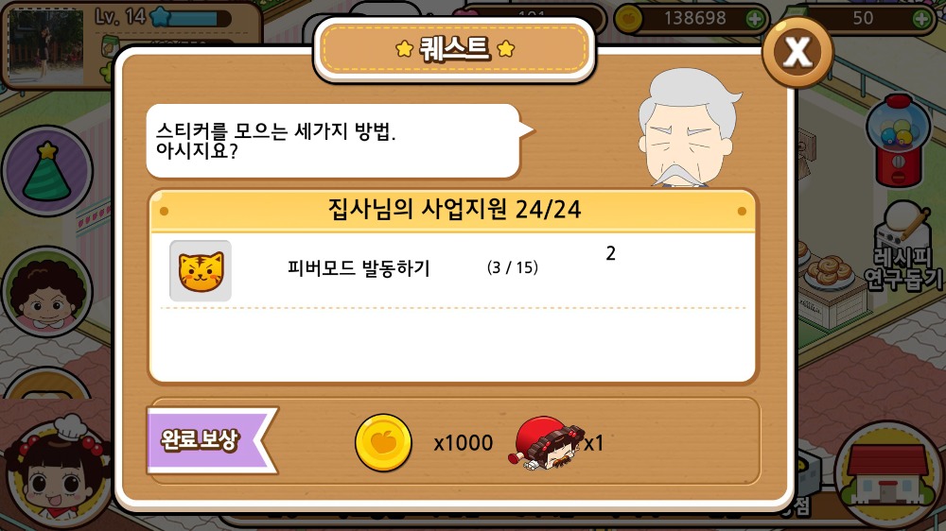Viewport: 946px width, 531px height.
Task: Open the gumball machine gacha
Action: click(x=897, y=141)
